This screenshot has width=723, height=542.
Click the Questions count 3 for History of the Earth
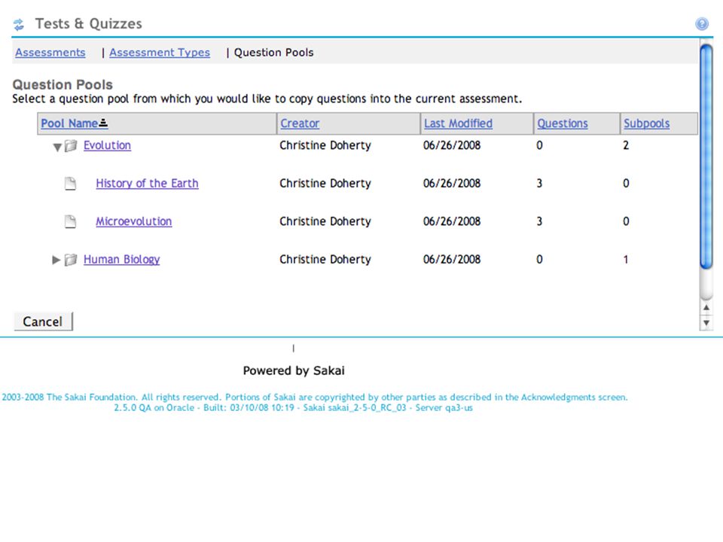click(x=539, y=184)
